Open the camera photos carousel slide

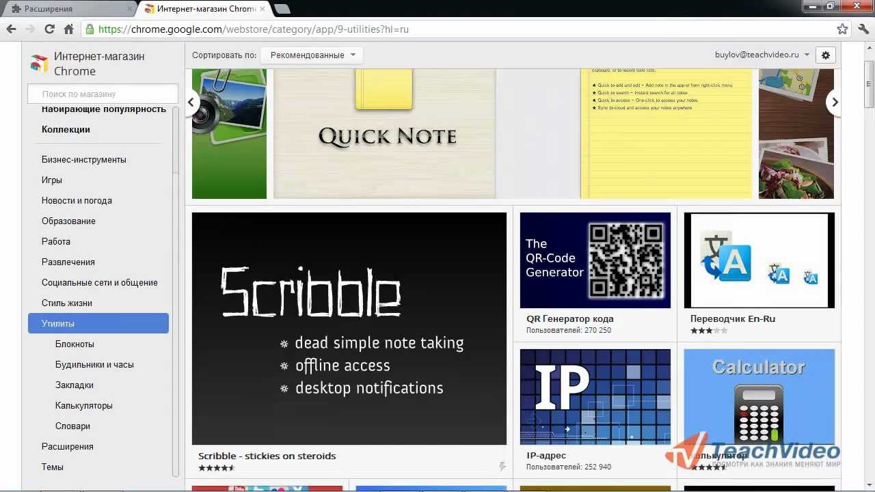229,133
